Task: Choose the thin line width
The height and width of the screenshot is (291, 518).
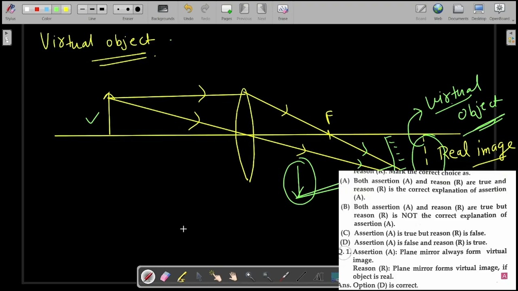Action: [x=83, y=9]
